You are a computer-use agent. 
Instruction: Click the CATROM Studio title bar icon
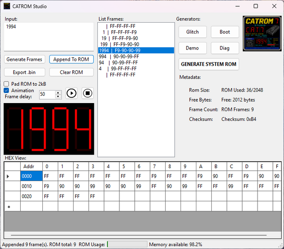[x=7, y=6]
